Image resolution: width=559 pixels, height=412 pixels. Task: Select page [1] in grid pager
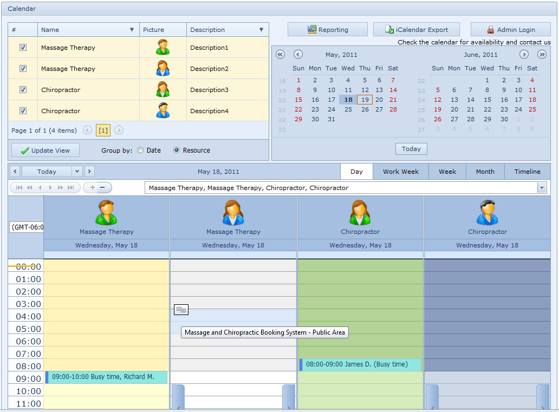(x=103, y=130)
